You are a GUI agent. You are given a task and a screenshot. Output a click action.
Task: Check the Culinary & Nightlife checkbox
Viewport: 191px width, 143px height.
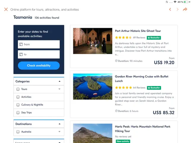(18, 105)
